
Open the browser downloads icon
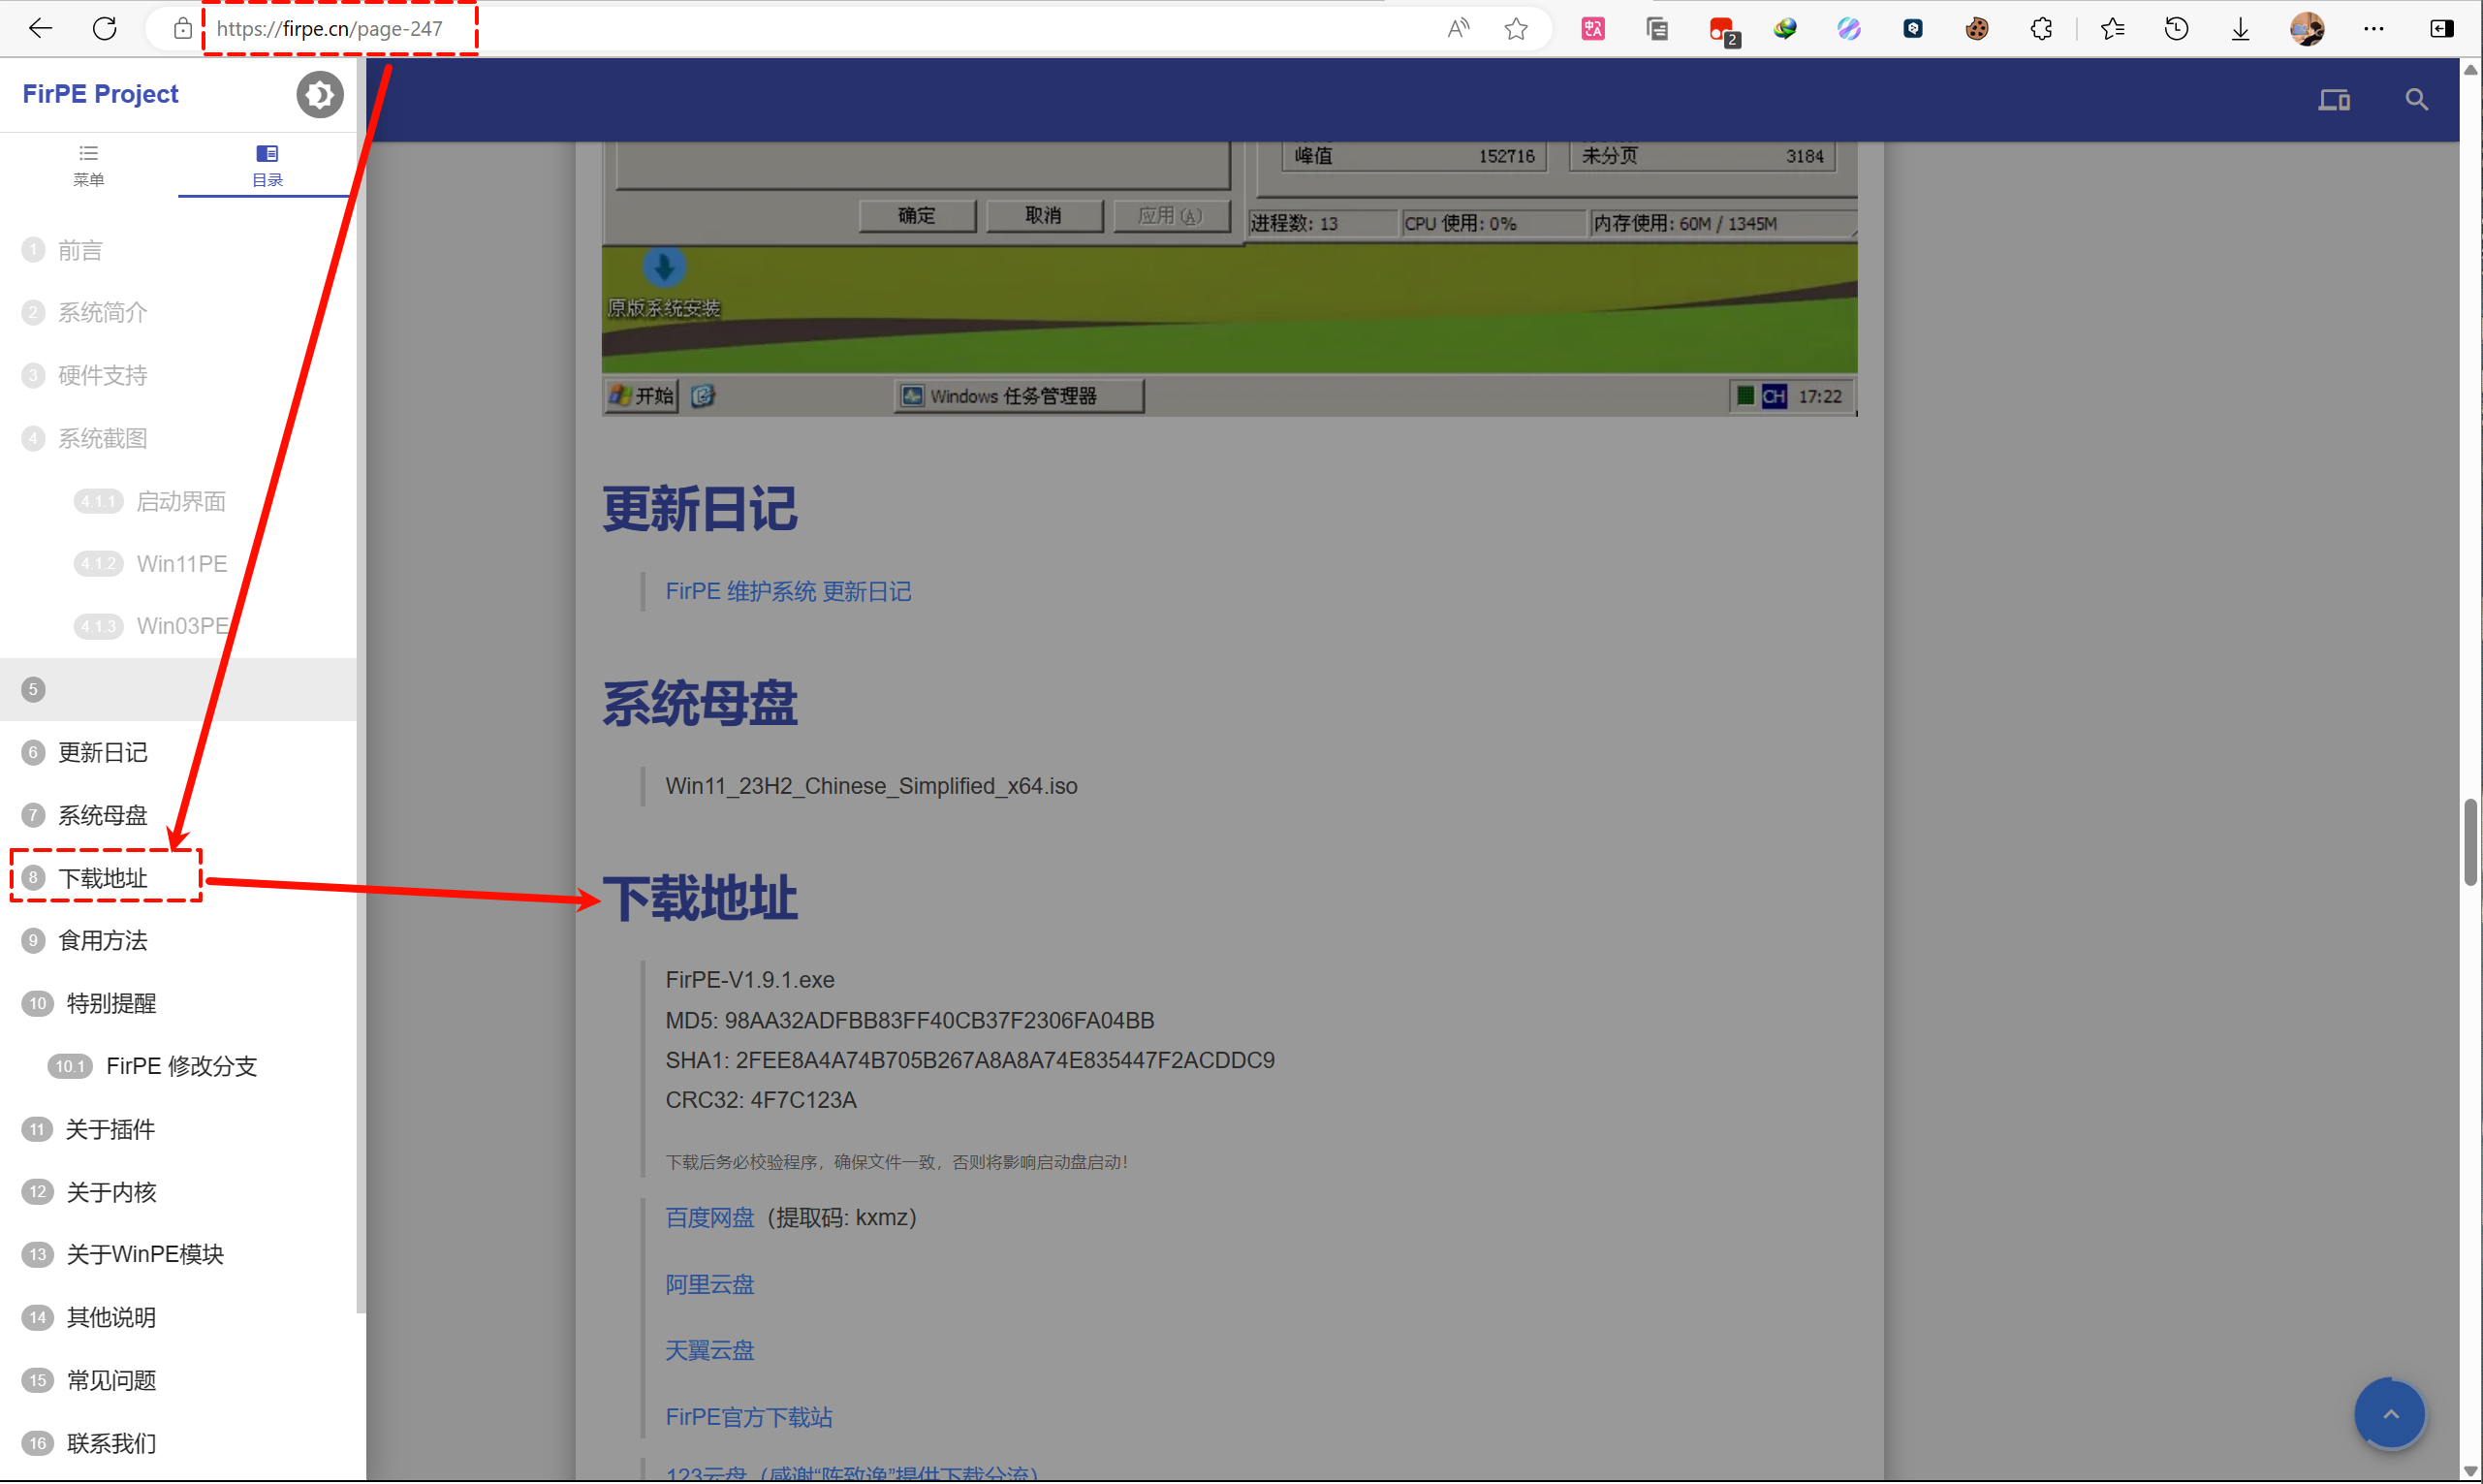coord(2240,29)
